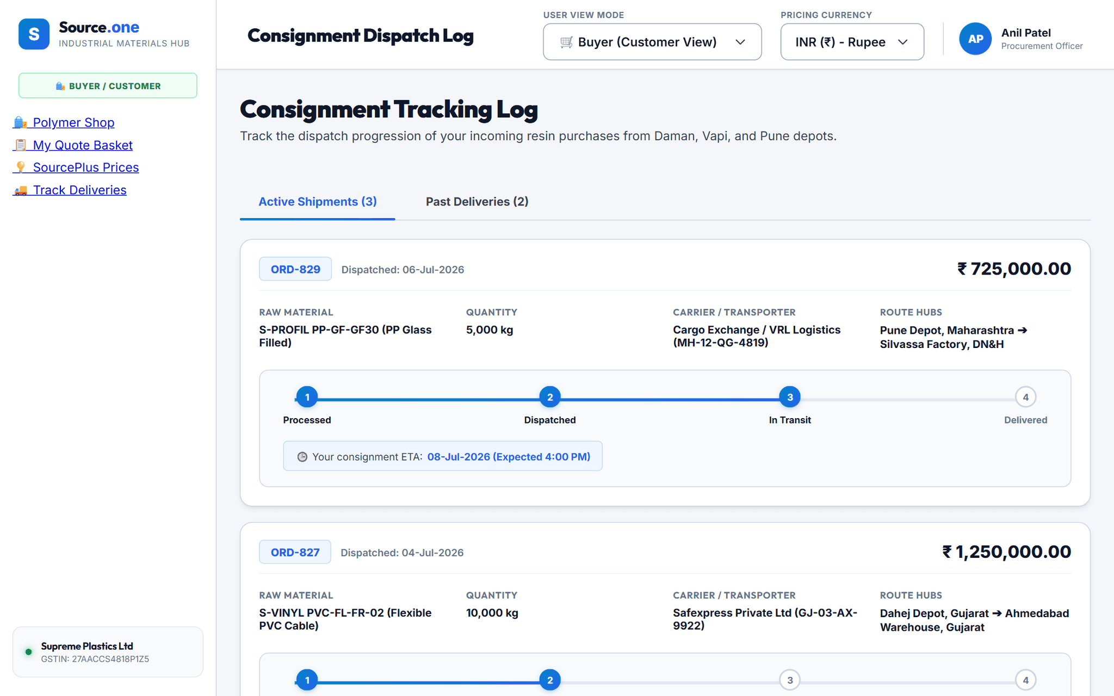Click the Delivered step label for ORD-829

point(1025,420)
